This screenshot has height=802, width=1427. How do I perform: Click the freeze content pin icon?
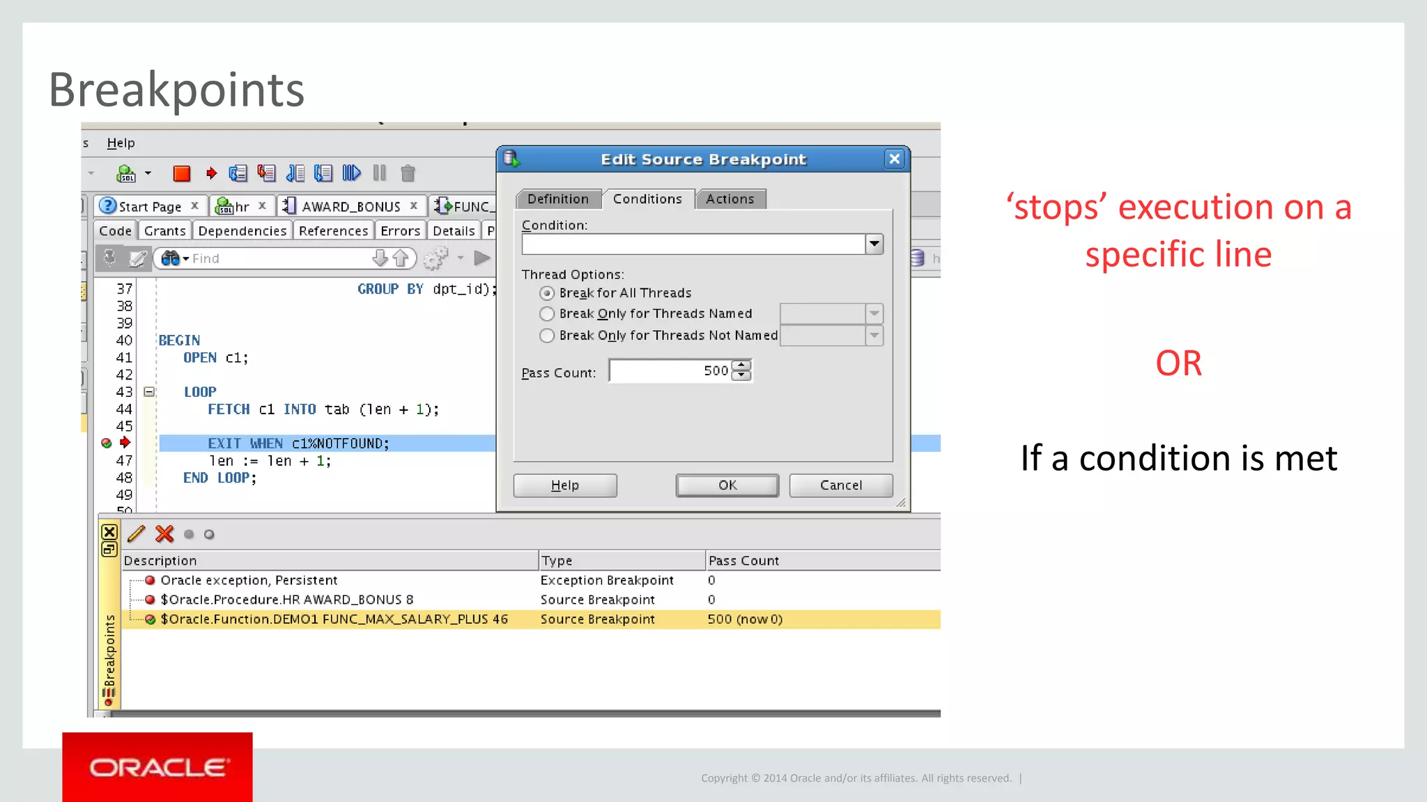click(109, 258)
